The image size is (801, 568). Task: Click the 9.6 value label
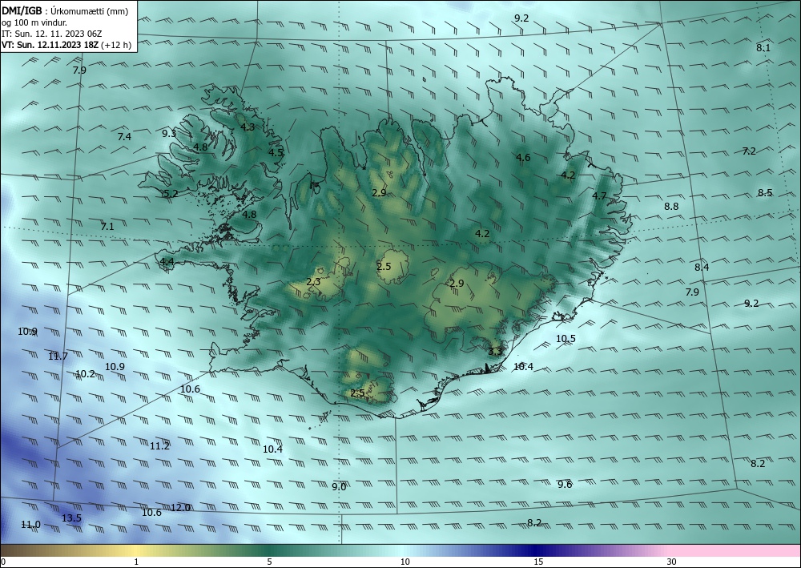point(565,484)
